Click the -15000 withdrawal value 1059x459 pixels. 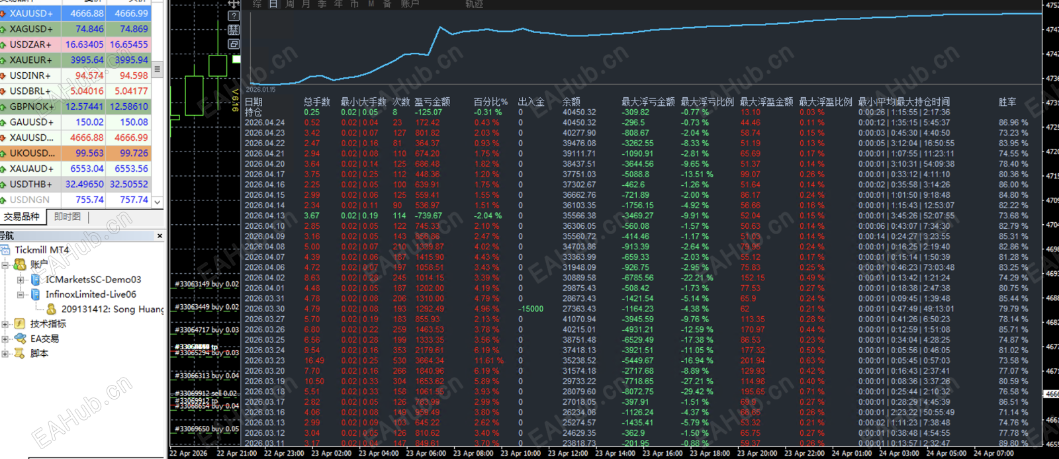pos(531,309)
